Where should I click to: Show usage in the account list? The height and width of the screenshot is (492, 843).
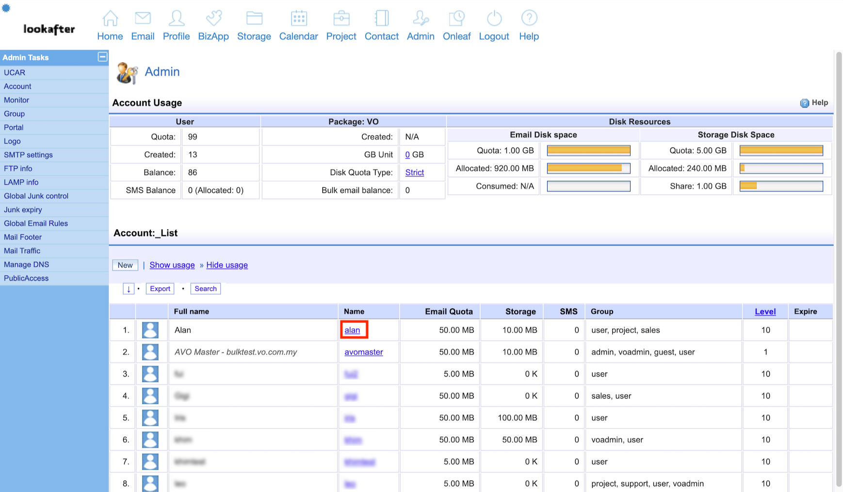(172, 265)
